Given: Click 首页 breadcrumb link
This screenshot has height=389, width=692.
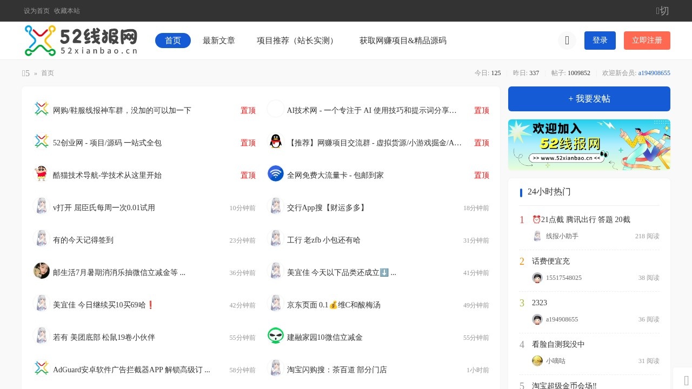Looking at the screenshot, I should (48, 73).
